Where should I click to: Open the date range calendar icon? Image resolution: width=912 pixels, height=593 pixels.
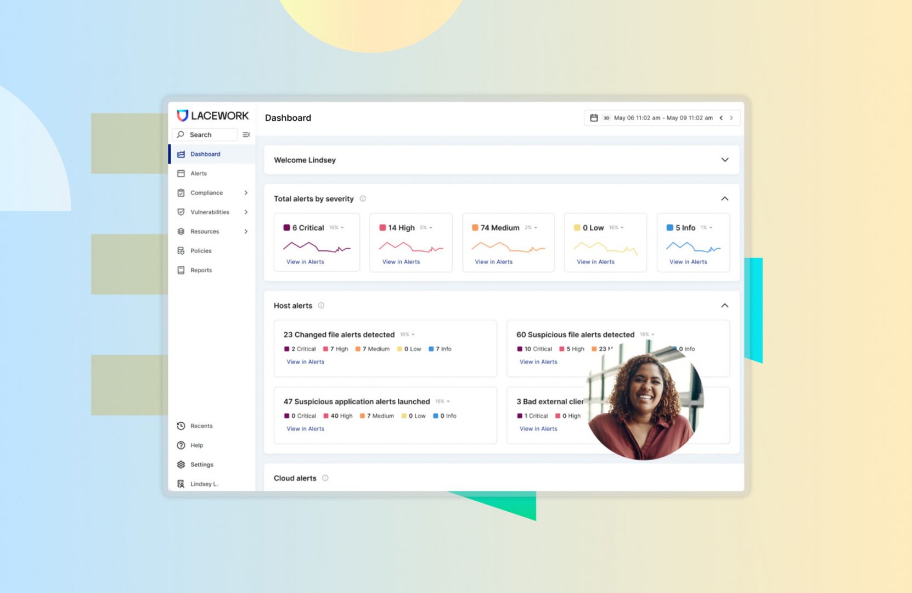pyautogui.click(x=594, y=118)
